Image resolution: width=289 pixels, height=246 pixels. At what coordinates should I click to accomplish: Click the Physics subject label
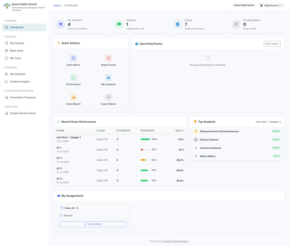pyautogui.click(x=68, y=216)
